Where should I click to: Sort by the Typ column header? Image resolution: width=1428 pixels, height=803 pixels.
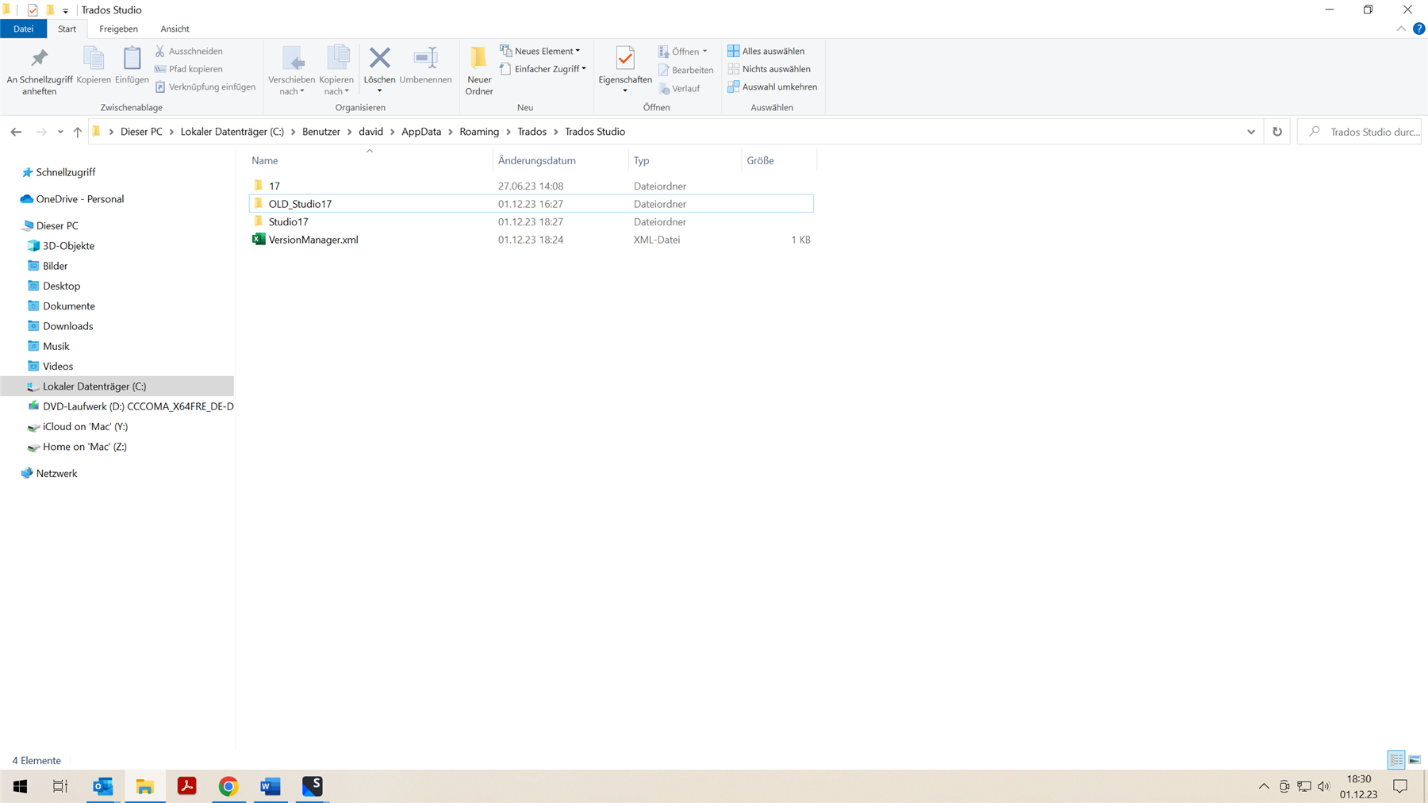pyautogui.click(x=685, y=160)
